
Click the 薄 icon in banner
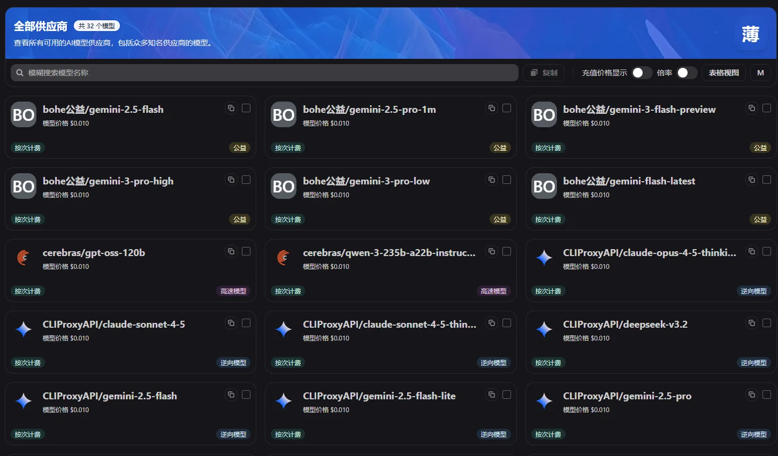pyautogui.click(x=750, y=34)
